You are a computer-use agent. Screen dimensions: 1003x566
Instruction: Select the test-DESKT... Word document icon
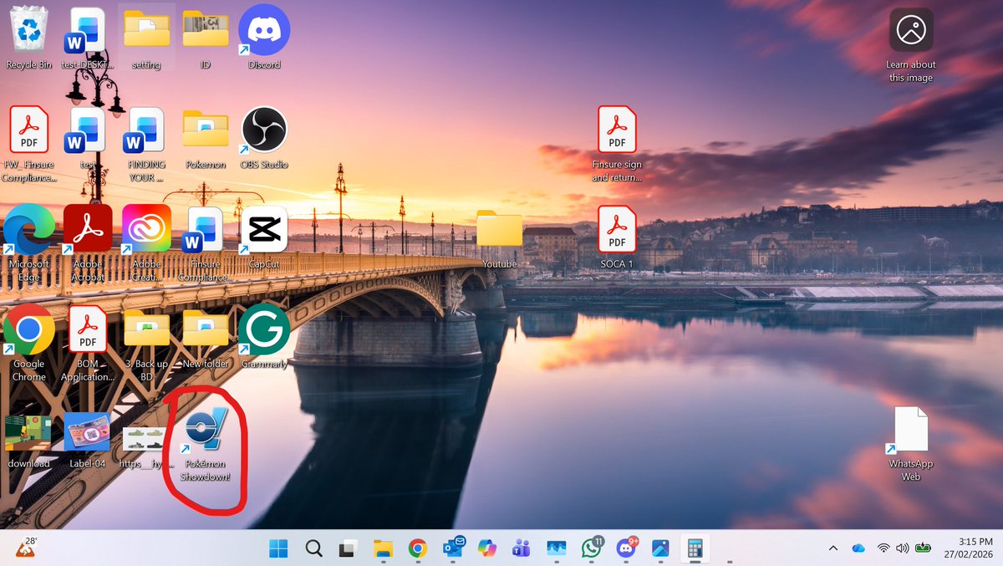[x=88, y=38]
